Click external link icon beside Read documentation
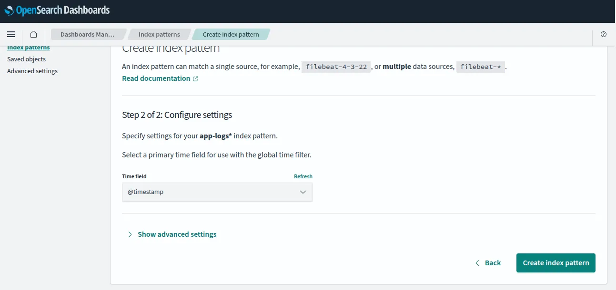Image resolution: width=616 pixels, height=290 pixels. pos(195,79)
